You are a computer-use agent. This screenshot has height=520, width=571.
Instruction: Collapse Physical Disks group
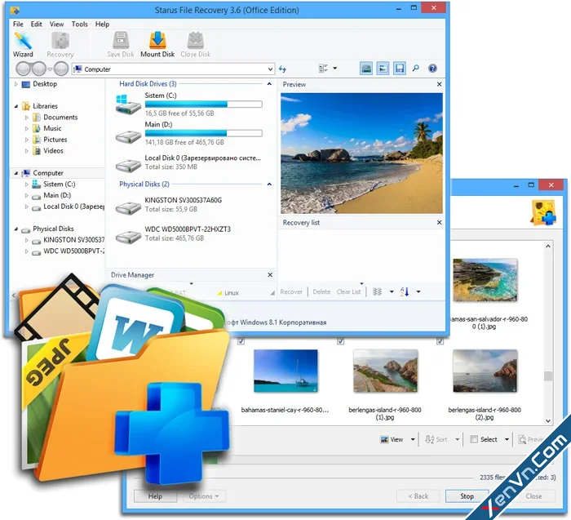[x=269, y=184]
